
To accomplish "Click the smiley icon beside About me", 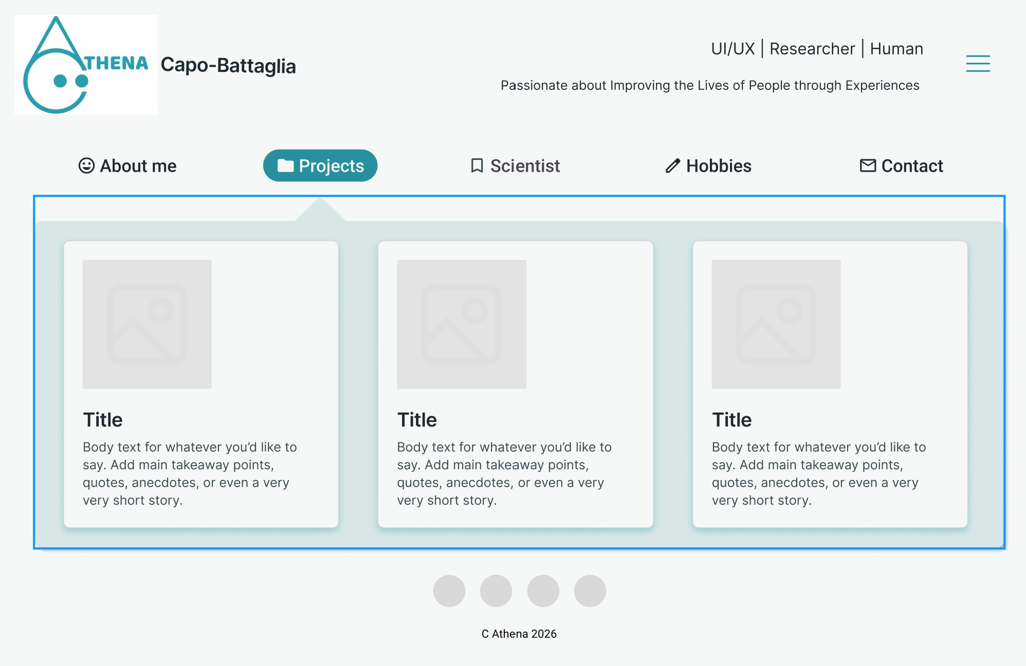I will 86,165.
